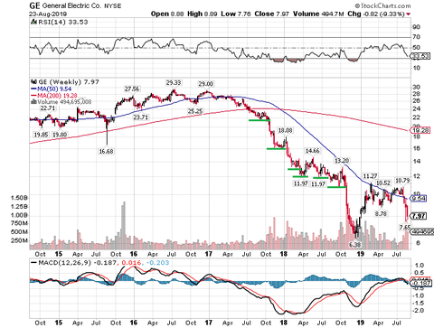Viewport: 434px width, 328px height.
Task: Click the 16.68 spike low label
Action: click(x=106, y=151)
